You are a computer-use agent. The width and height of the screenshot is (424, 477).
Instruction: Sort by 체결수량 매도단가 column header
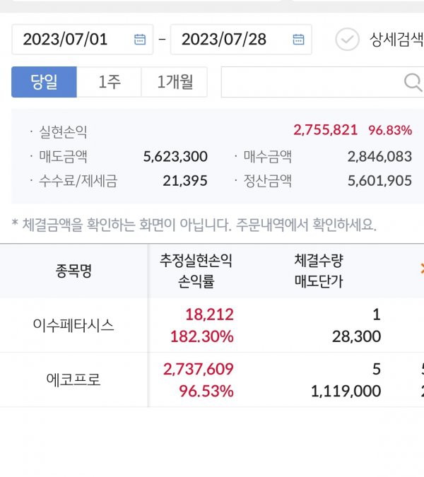[318, 271]
